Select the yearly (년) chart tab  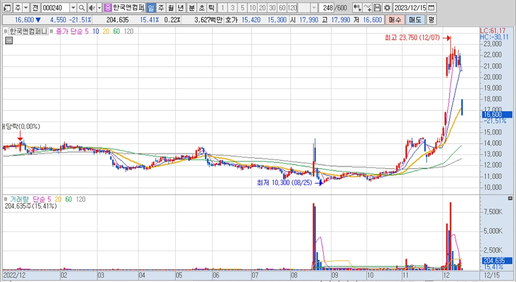click(180, 8)
